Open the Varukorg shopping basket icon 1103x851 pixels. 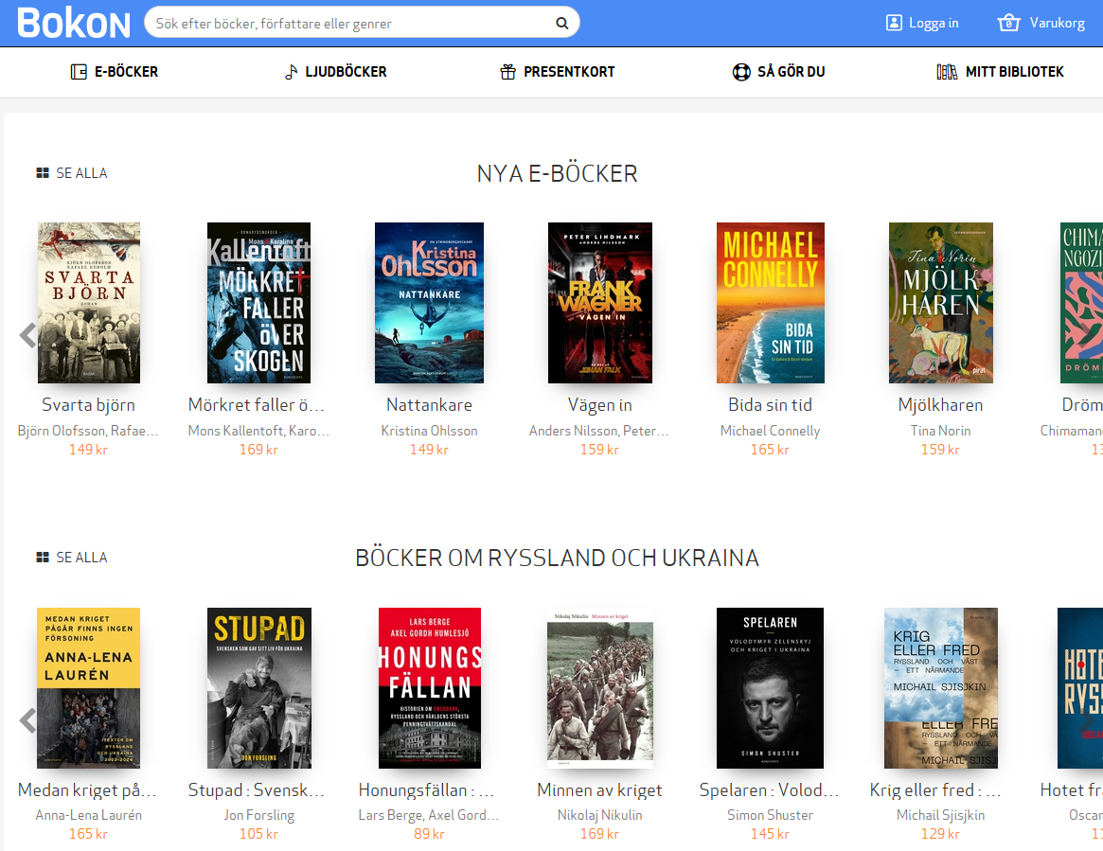click(x=1008, y=23)
